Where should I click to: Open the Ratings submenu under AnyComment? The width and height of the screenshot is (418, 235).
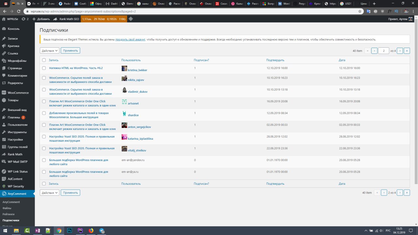tap(8, 214)
